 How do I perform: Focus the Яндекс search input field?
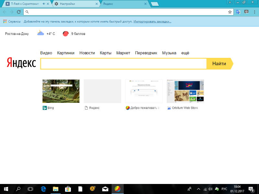coord(124,64)
